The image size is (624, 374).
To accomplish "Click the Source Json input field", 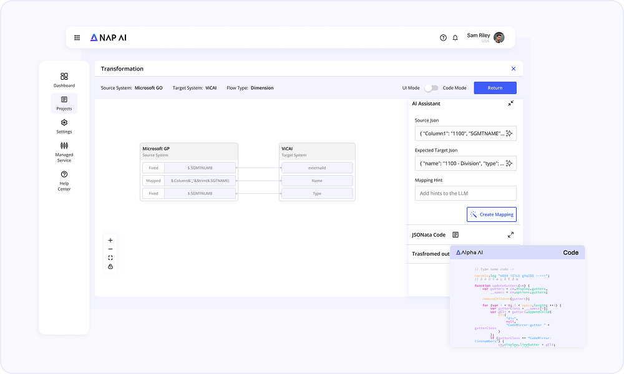I will tap(466, 133).
